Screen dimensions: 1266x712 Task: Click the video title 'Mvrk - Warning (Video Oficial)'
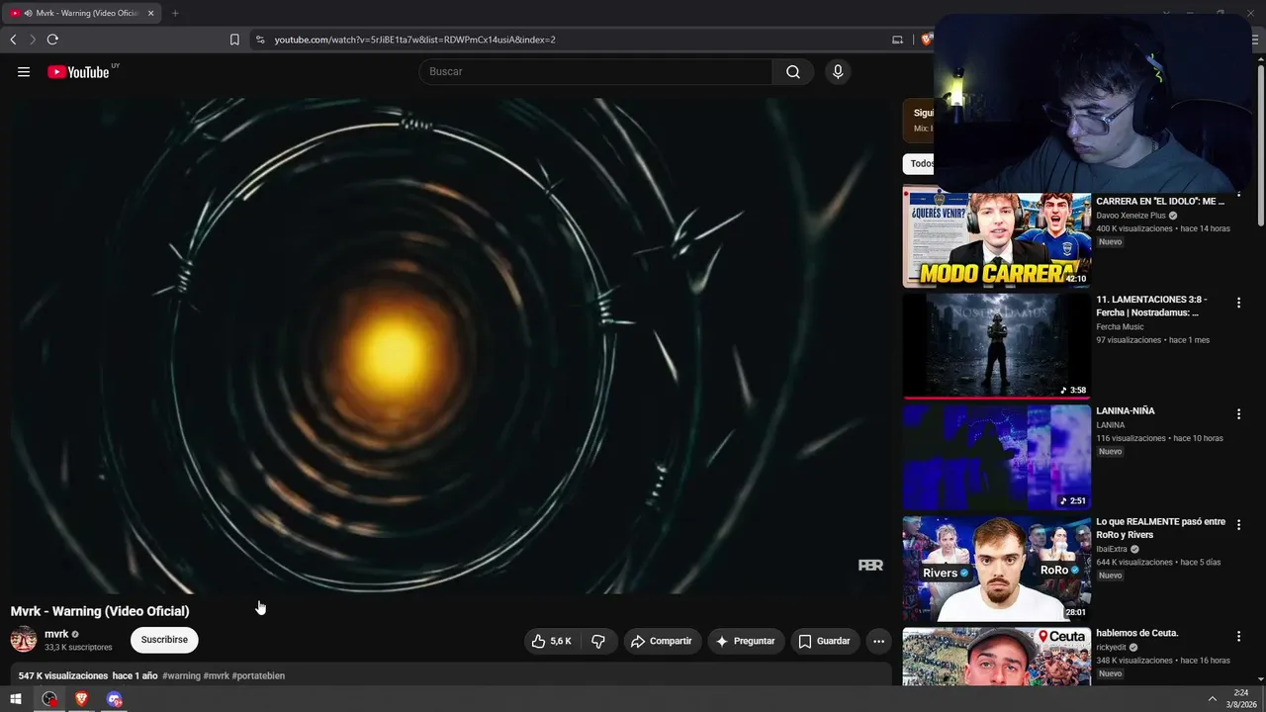[x=100, y=611]
